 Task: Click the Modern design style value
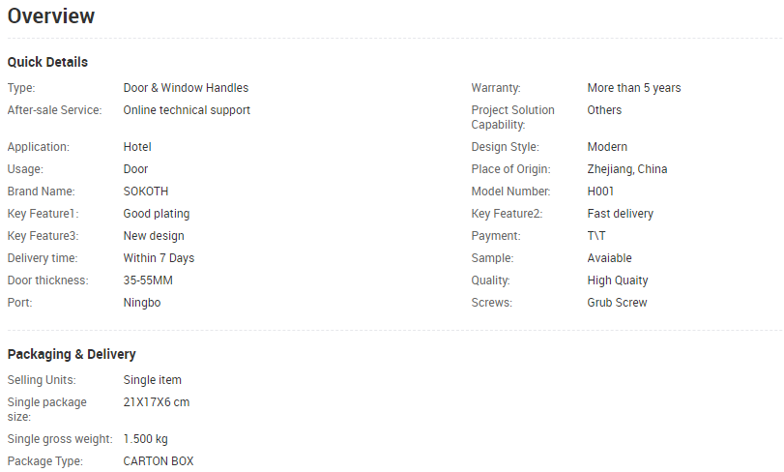pos(607,147)
